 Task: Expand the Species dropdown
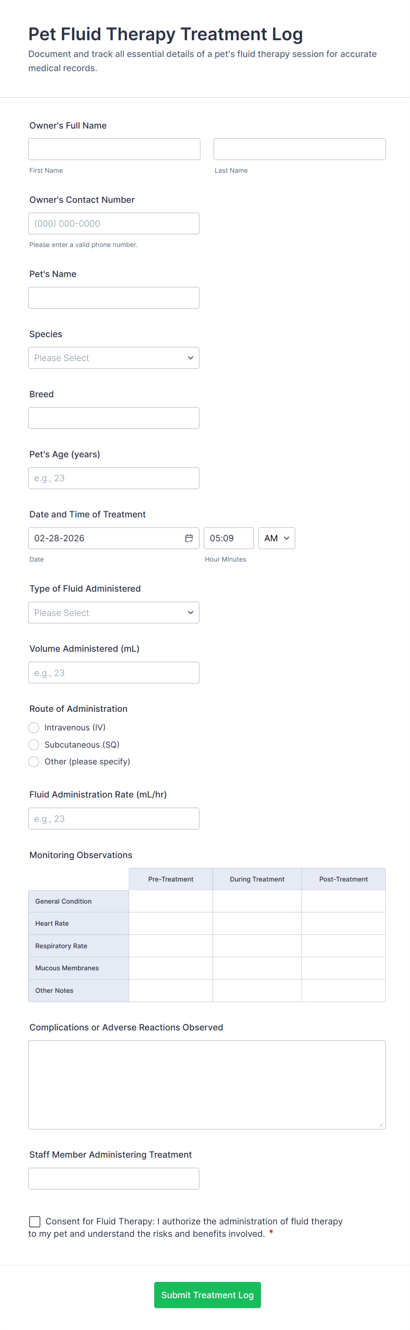pos(113,358)
